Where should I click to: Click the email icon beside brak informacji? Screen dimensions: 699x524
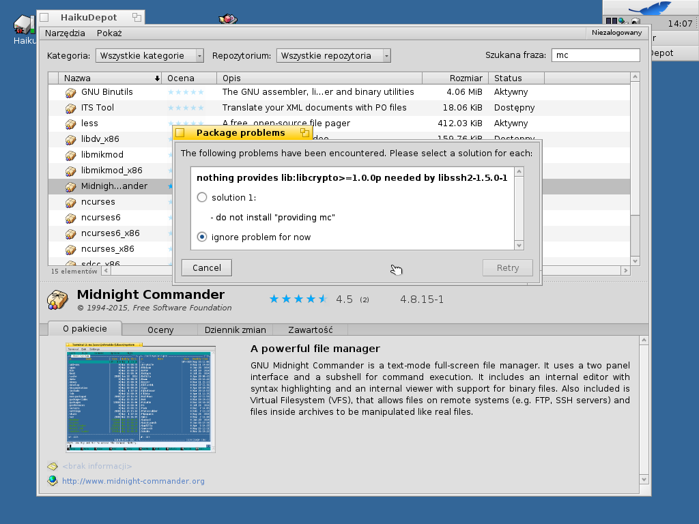(53, 466)
